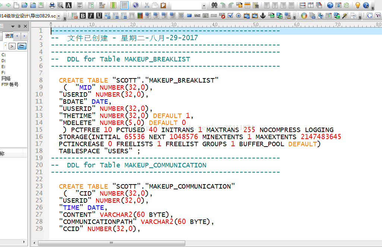
Task: Click the '>' button in the explorer panel
Action: point(12,46)
